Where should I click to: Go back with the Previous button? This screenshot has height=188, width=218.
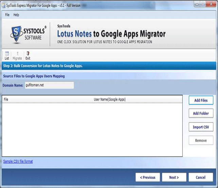click(x=148, y=177)
